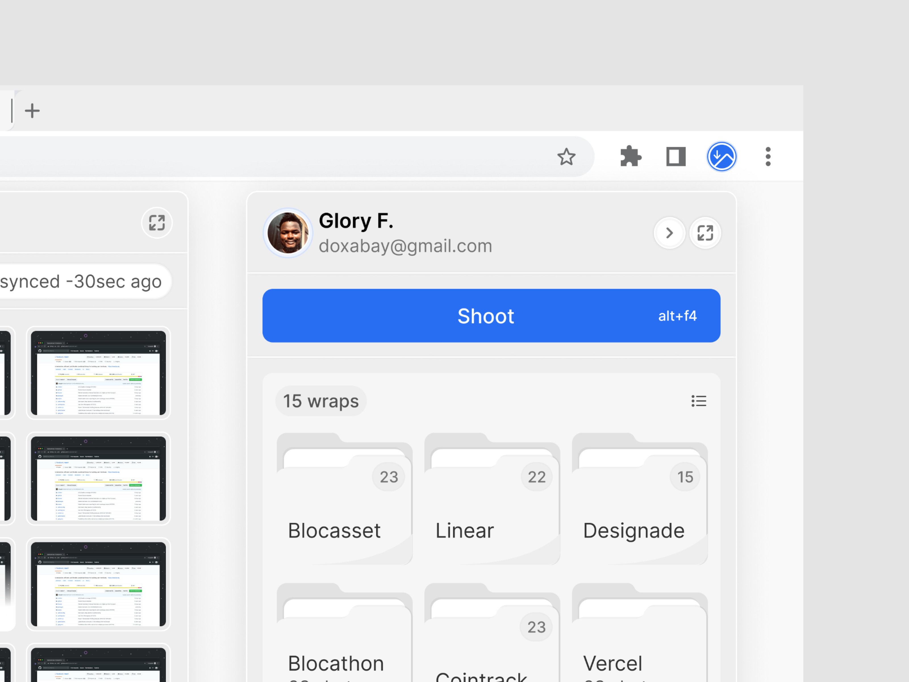Click the bookmark star icon
The width and height of the screenshot is (909, 682).
566,157
